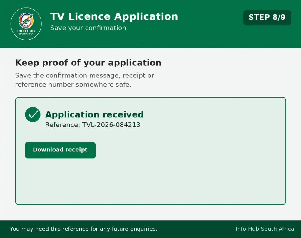301x238 pixels.
Task: Click the 'Info Hub South Africa' footer text
Action: coord(265,229)
